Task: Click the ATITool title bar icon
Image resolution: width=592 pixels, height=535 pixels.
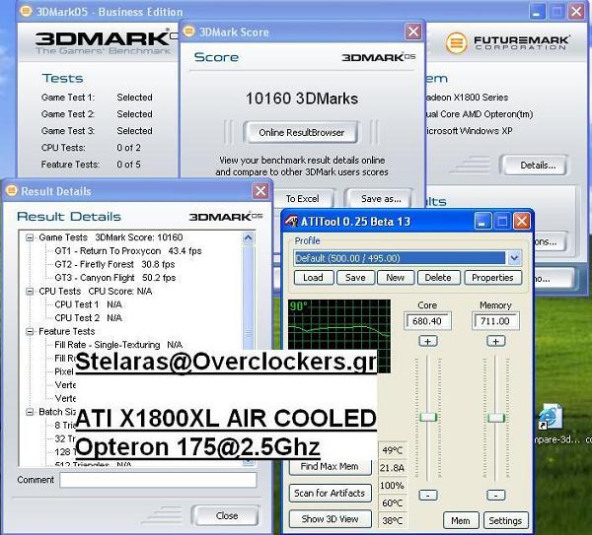Action: (291, 222)
